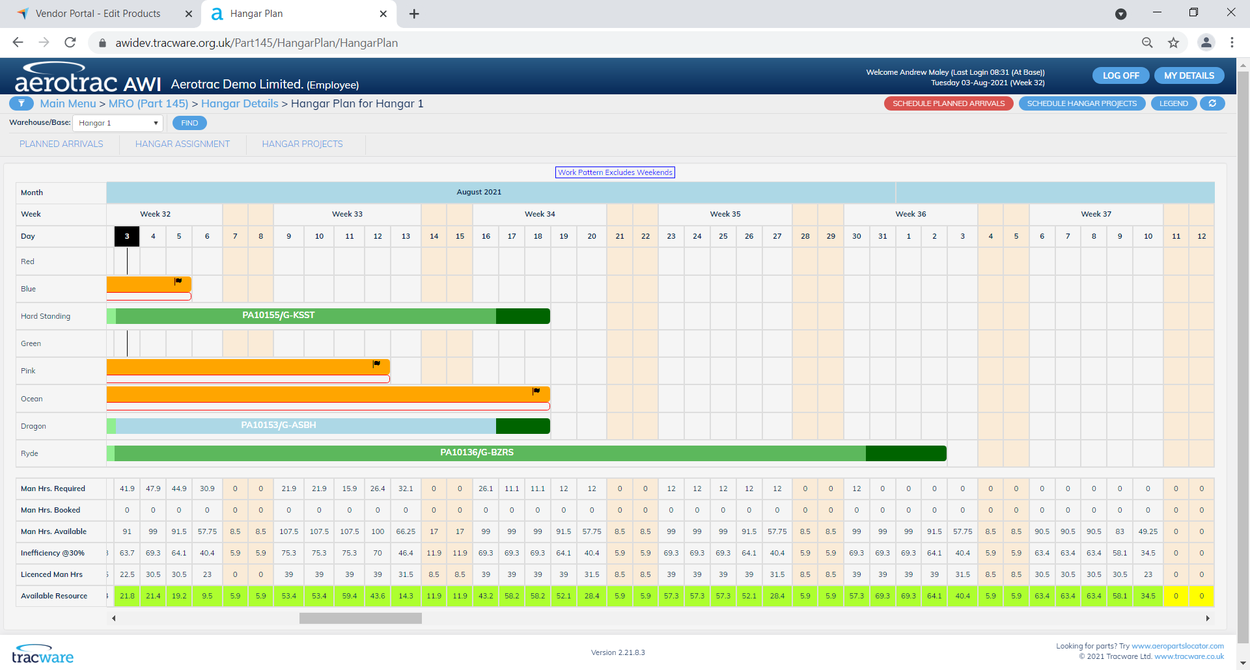Viewport: 1250px width, 670px height.
Task: Open a new browser tab with the plus icon
Action: pyautogui.click(x=414, y=14)
